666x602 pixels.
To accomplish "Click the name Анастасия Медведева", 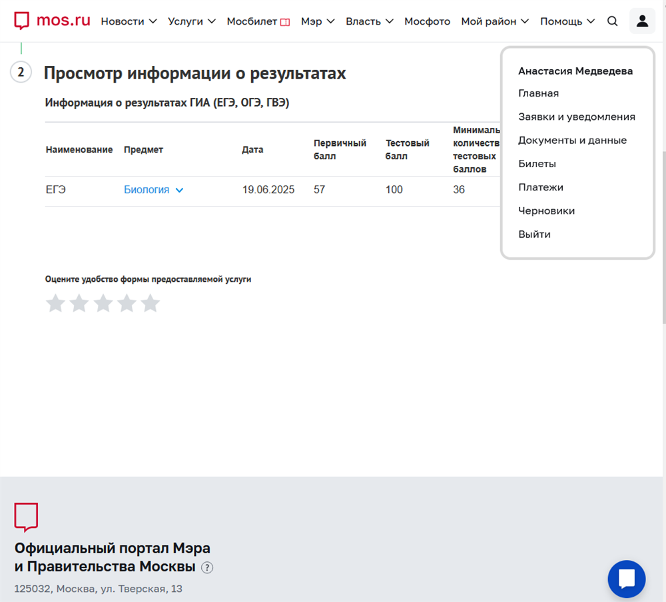I will [575, 71].
